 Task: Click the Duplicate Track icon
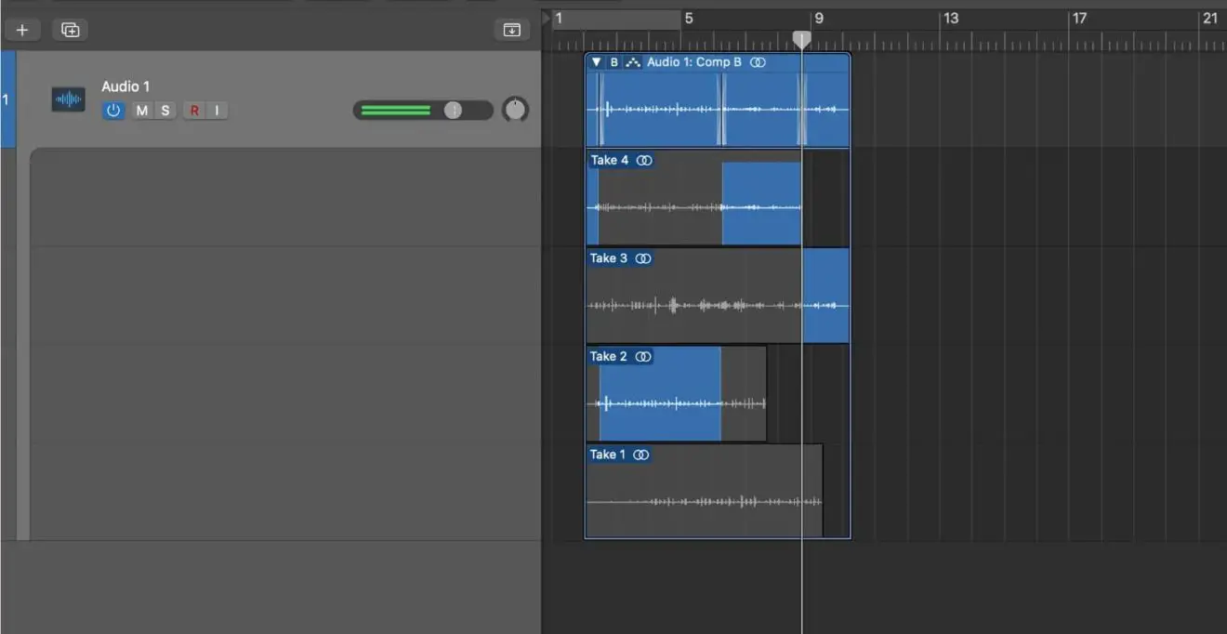[x=69, y=29]
